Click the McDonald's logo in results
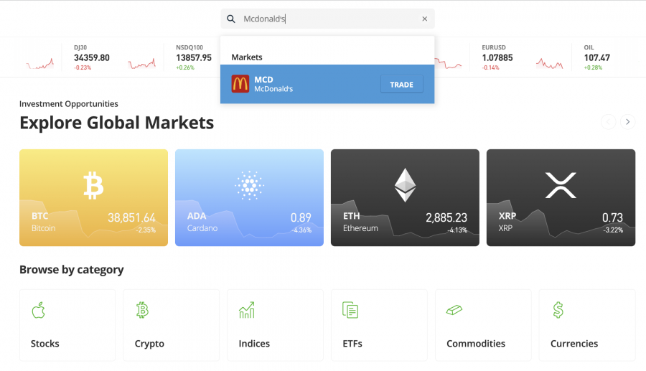 [240, 83]
